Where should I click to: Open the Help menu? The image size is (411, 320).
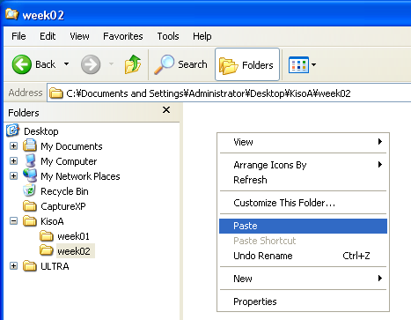pos(202,36)
